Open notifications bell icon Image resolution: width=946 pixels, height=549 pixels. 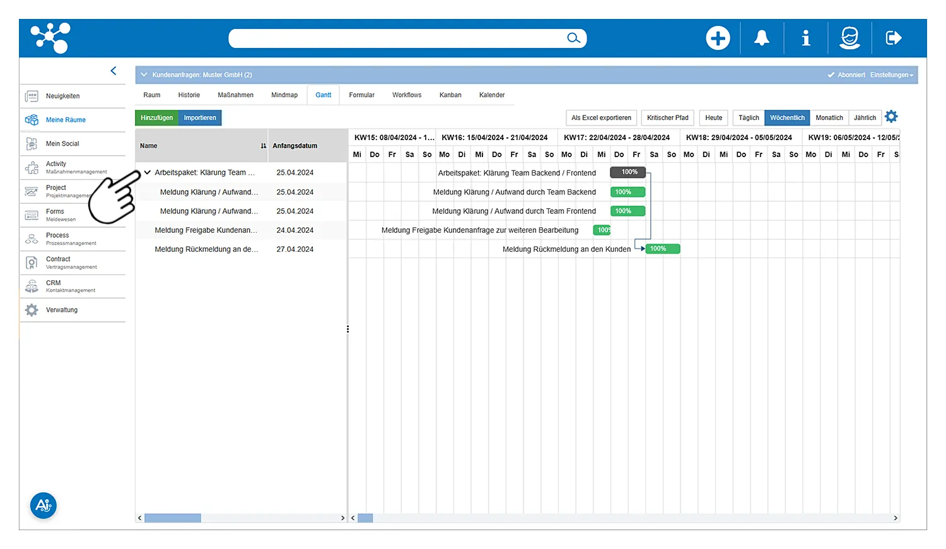tap(762, 38)
